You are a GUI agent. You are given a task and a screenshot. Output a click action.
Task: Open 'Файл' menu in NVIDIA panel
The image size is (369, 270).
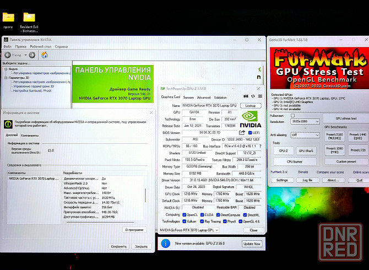point(8,47)
